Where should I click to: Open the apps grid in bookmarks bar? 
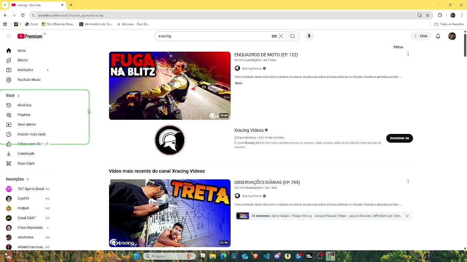[x=5, y=24]
